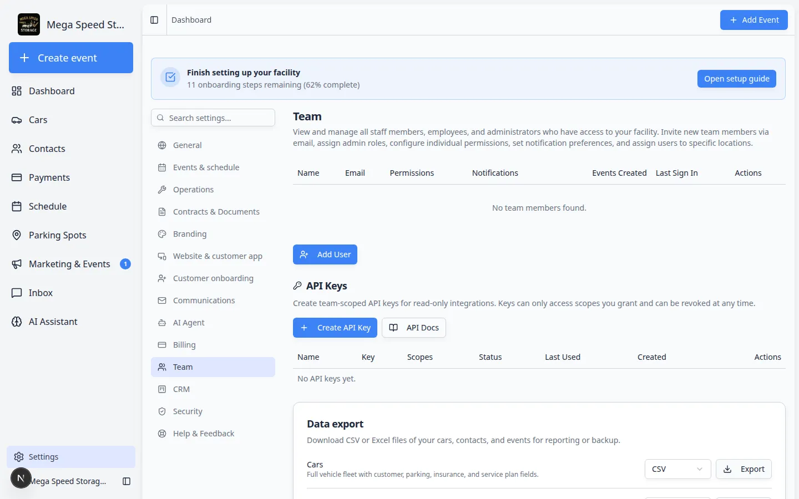Click the 'No API keys yet.' text

click(326, 379)
